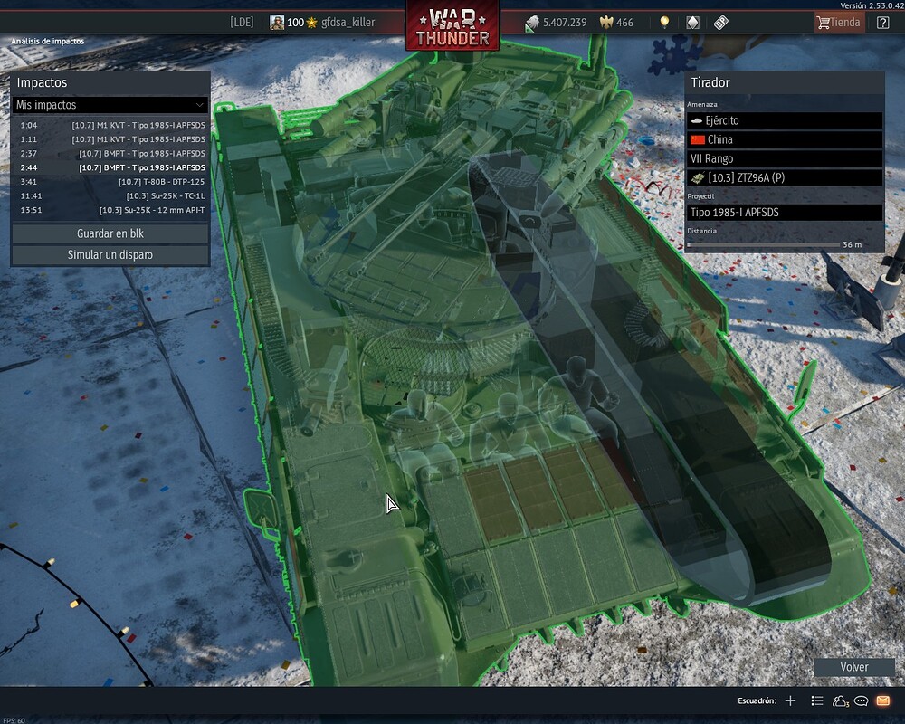Viewport: 905px width, 724px height.
Task: Open the orange mail inbox
Action: 882,700
